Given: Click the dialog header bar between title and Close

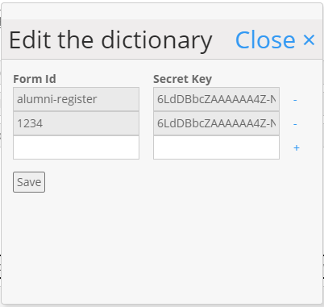Looking at the screenshot, I should pyautogui.click(x=224, y=40).
